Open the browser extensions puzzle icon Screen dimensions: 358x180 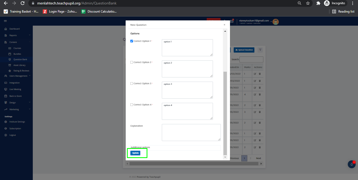tap(318, 3)
